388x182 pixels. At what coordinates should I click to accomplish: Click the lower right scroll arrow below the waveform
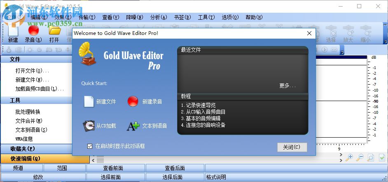point(341,160)
